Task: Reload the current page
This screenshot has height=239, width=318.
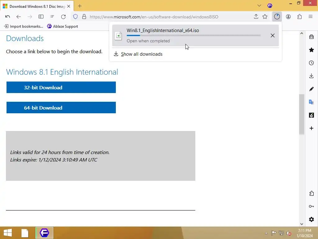Action: tap(63, 17)
